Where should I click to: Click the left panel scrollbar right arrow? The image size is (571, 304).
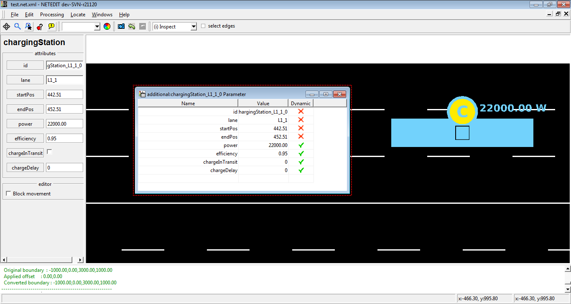click(x=80, y=260)
